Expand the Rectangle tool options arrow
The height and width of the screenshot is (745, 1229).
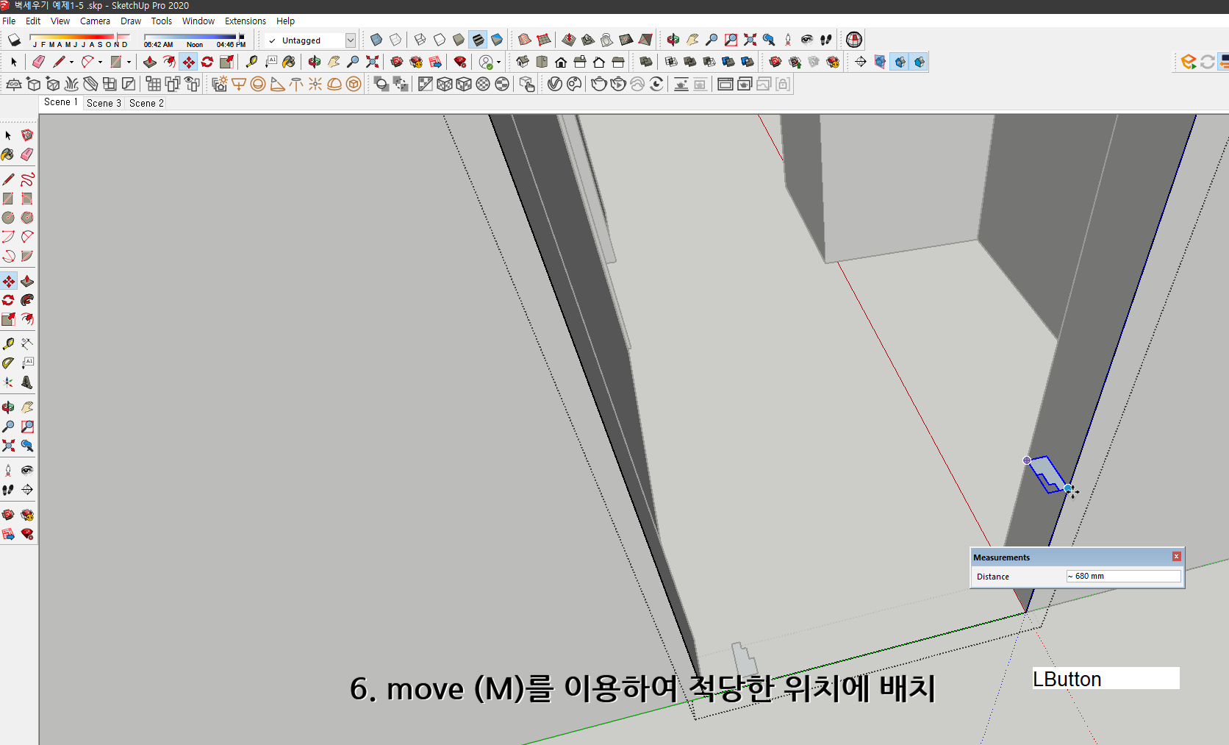click(129, 62)
